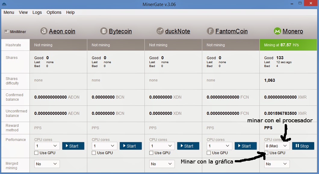Click Monero last share 12 sec ago
Screen dimensions: 319x174
[284, 62]
